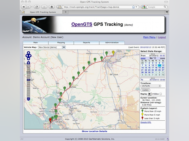
Task: Open browser history dropdown beside Forward button
Action: (x=32, y=7)
